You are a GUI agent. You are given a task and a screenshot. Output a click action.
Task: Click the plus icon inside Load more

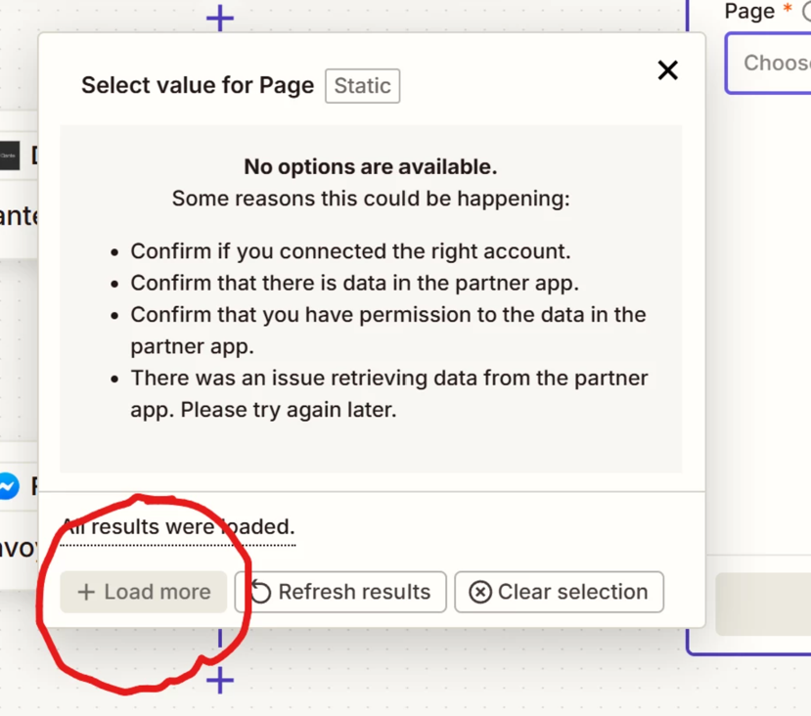86,592
